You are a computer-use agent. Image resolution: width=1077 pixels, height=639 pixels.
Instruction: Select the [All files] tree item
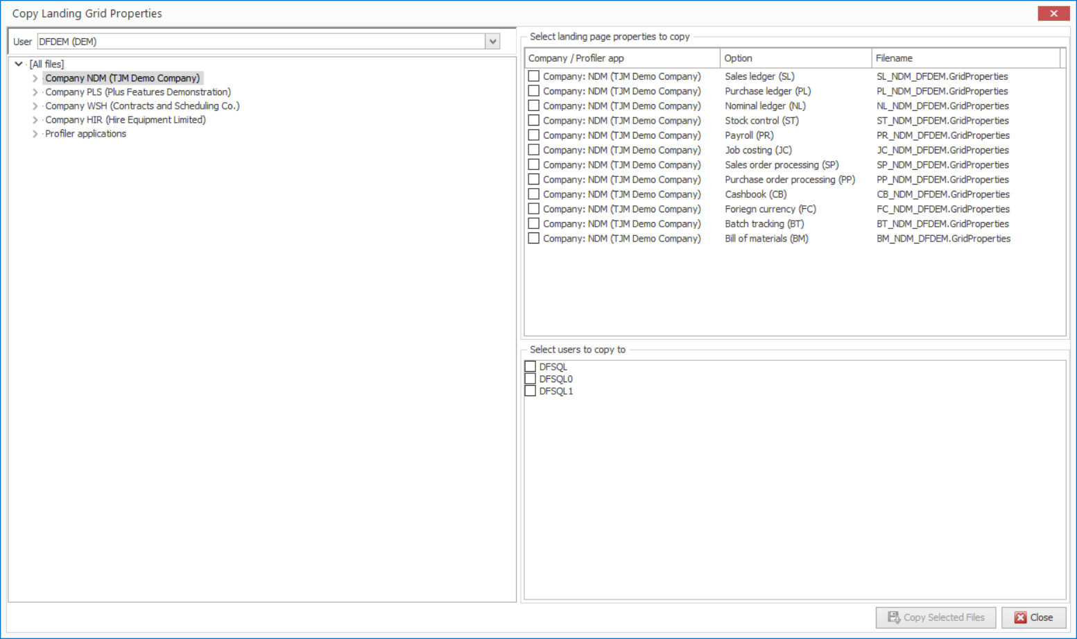click(x=46, y=64)
